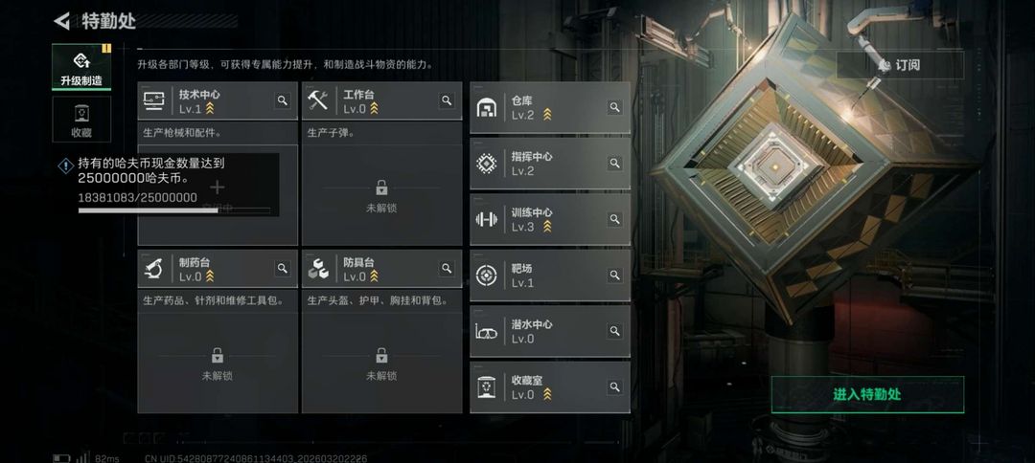
Task: Open magnifier details for 防具台
Action: tap(447, 269)
